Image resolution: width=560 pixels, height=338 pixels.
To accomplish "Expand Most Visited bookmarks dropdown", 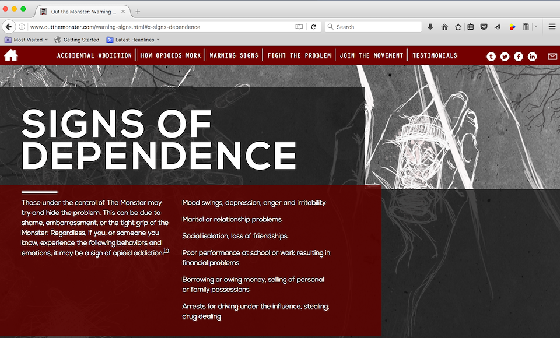I will pos(47,40).
